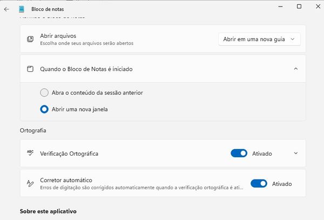Click the Abrir arquivos icon
This screenshot has width=324, height=220.
point(30,39)
